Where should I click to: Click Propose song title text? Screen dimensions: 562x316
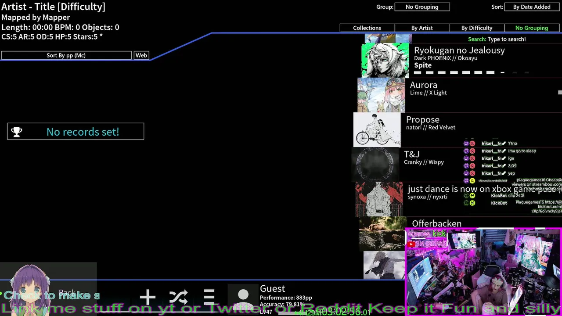click(x=423, y=120)
